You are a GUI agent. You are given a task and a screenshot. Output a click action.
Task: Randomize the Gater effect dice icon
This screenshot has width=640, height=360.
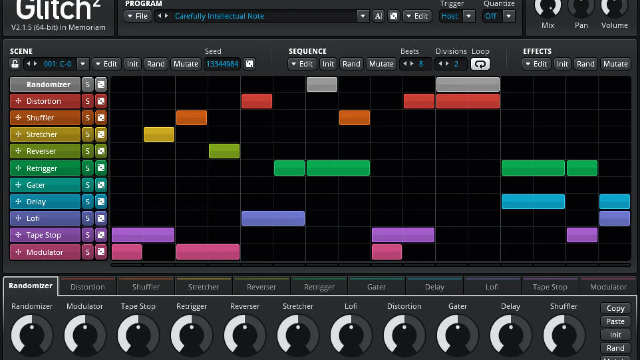click(x=101, y=185)
